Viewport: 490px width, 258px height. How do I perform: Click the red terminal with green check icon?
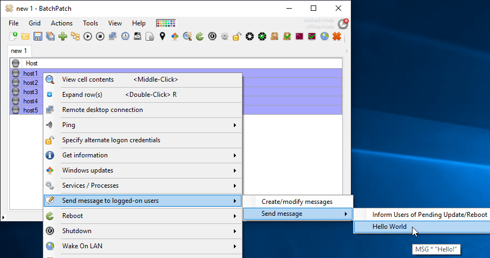pyautogui.click(x=312, y=36)
